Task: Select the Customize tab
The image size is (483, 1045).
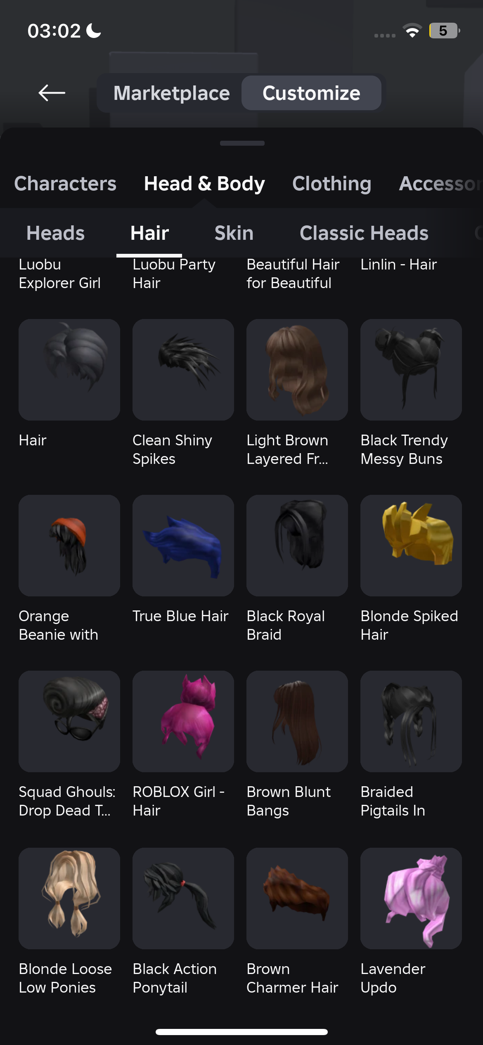Action: [x=311, y=93]
